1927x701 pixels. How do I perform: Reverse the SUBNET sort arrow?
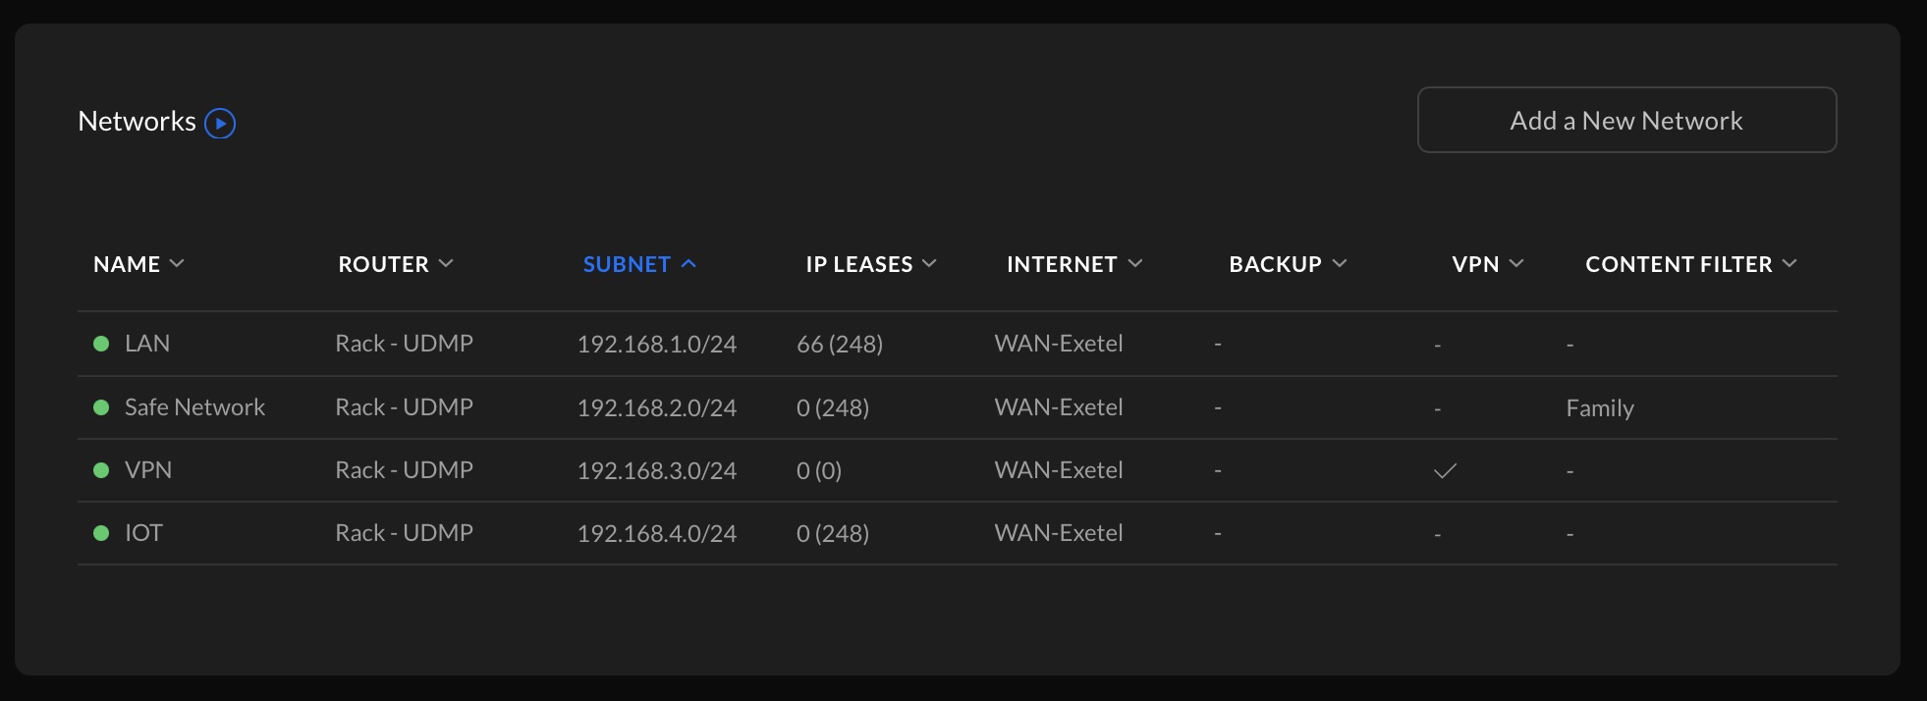tap(688, 263)
